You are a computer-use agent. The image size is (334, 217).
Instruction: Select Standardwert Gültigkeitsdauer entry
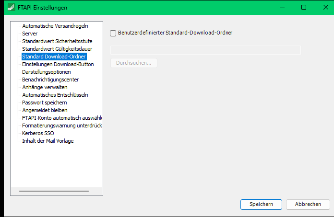coord(57,49)
